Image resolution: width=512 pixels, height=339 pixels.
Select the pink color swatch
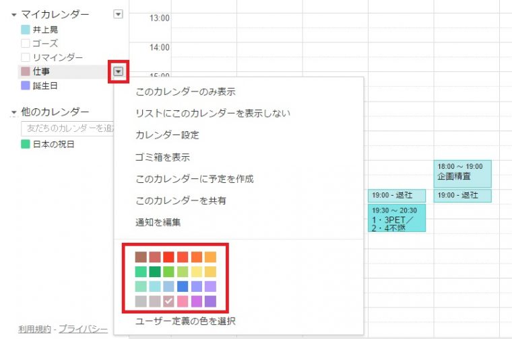pyautogui.click(x=183, y=301)
